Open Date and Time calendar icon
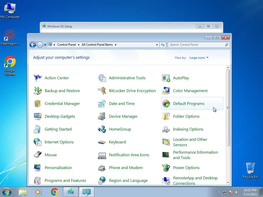Image resolution: width=263 pixels, height=197 pixels. 102,104
